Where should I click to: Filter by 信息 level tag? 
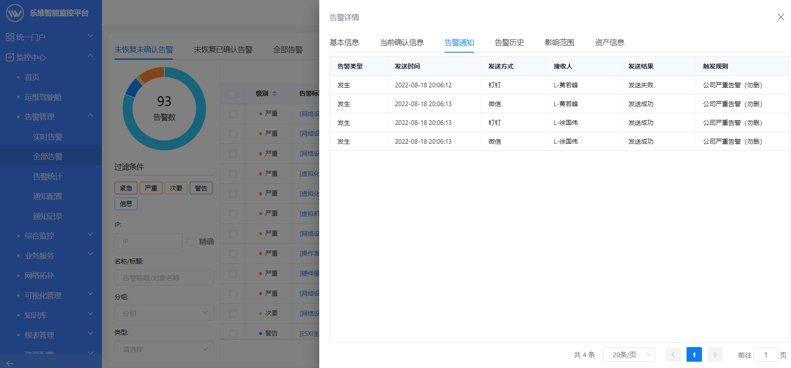(x=126, y=204)
